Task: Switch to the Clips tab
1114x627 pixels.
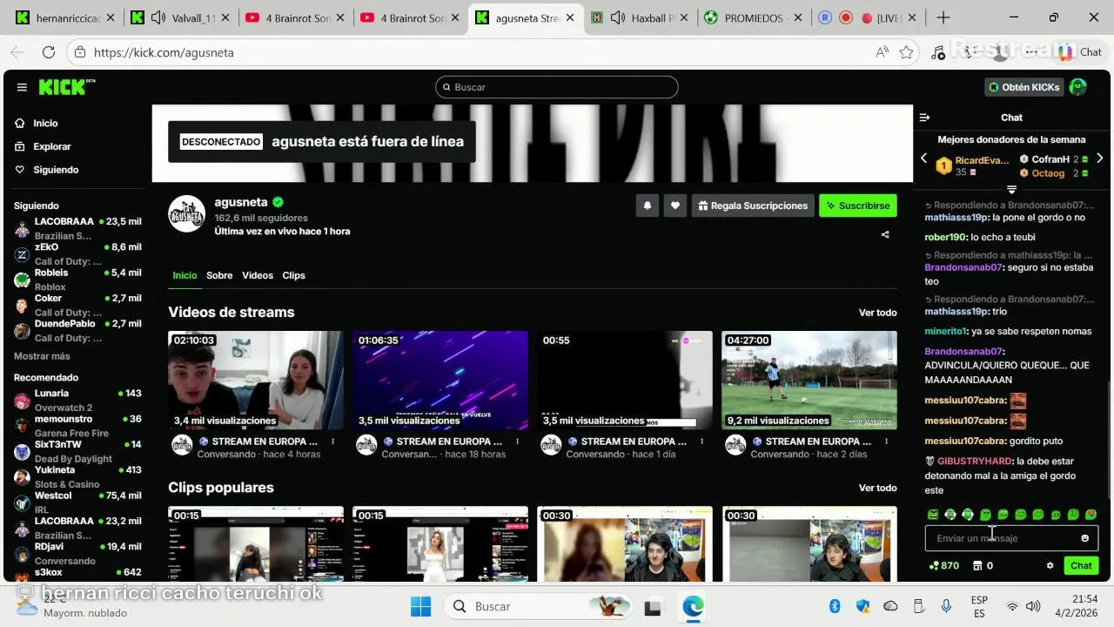Action: coord(294,275)
